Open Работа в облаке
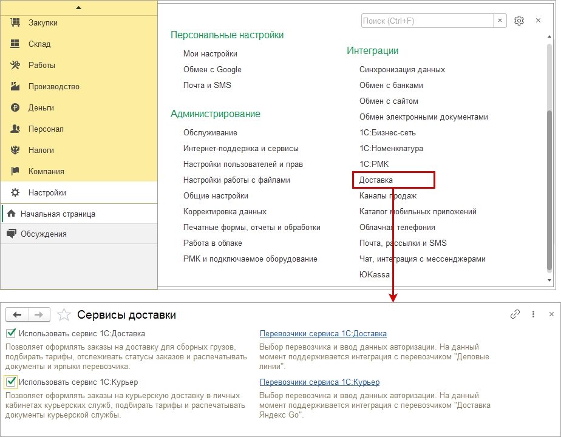 coord(212,243)
